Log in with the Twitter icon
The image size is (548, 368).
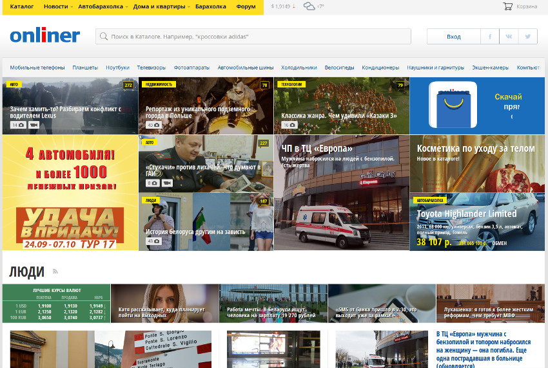tap(528, 37)
